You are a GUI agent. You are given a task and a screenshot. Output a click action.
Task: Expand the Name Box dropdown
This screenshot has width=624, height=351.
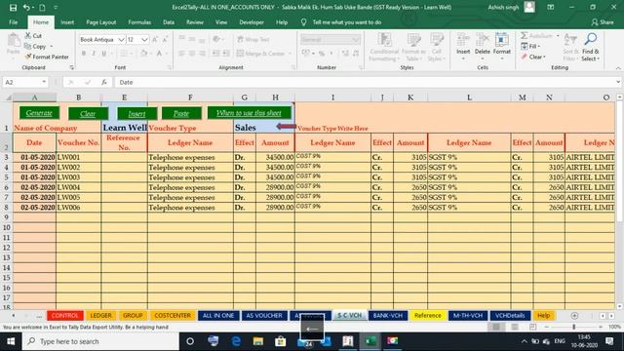[x=44, y=82]
